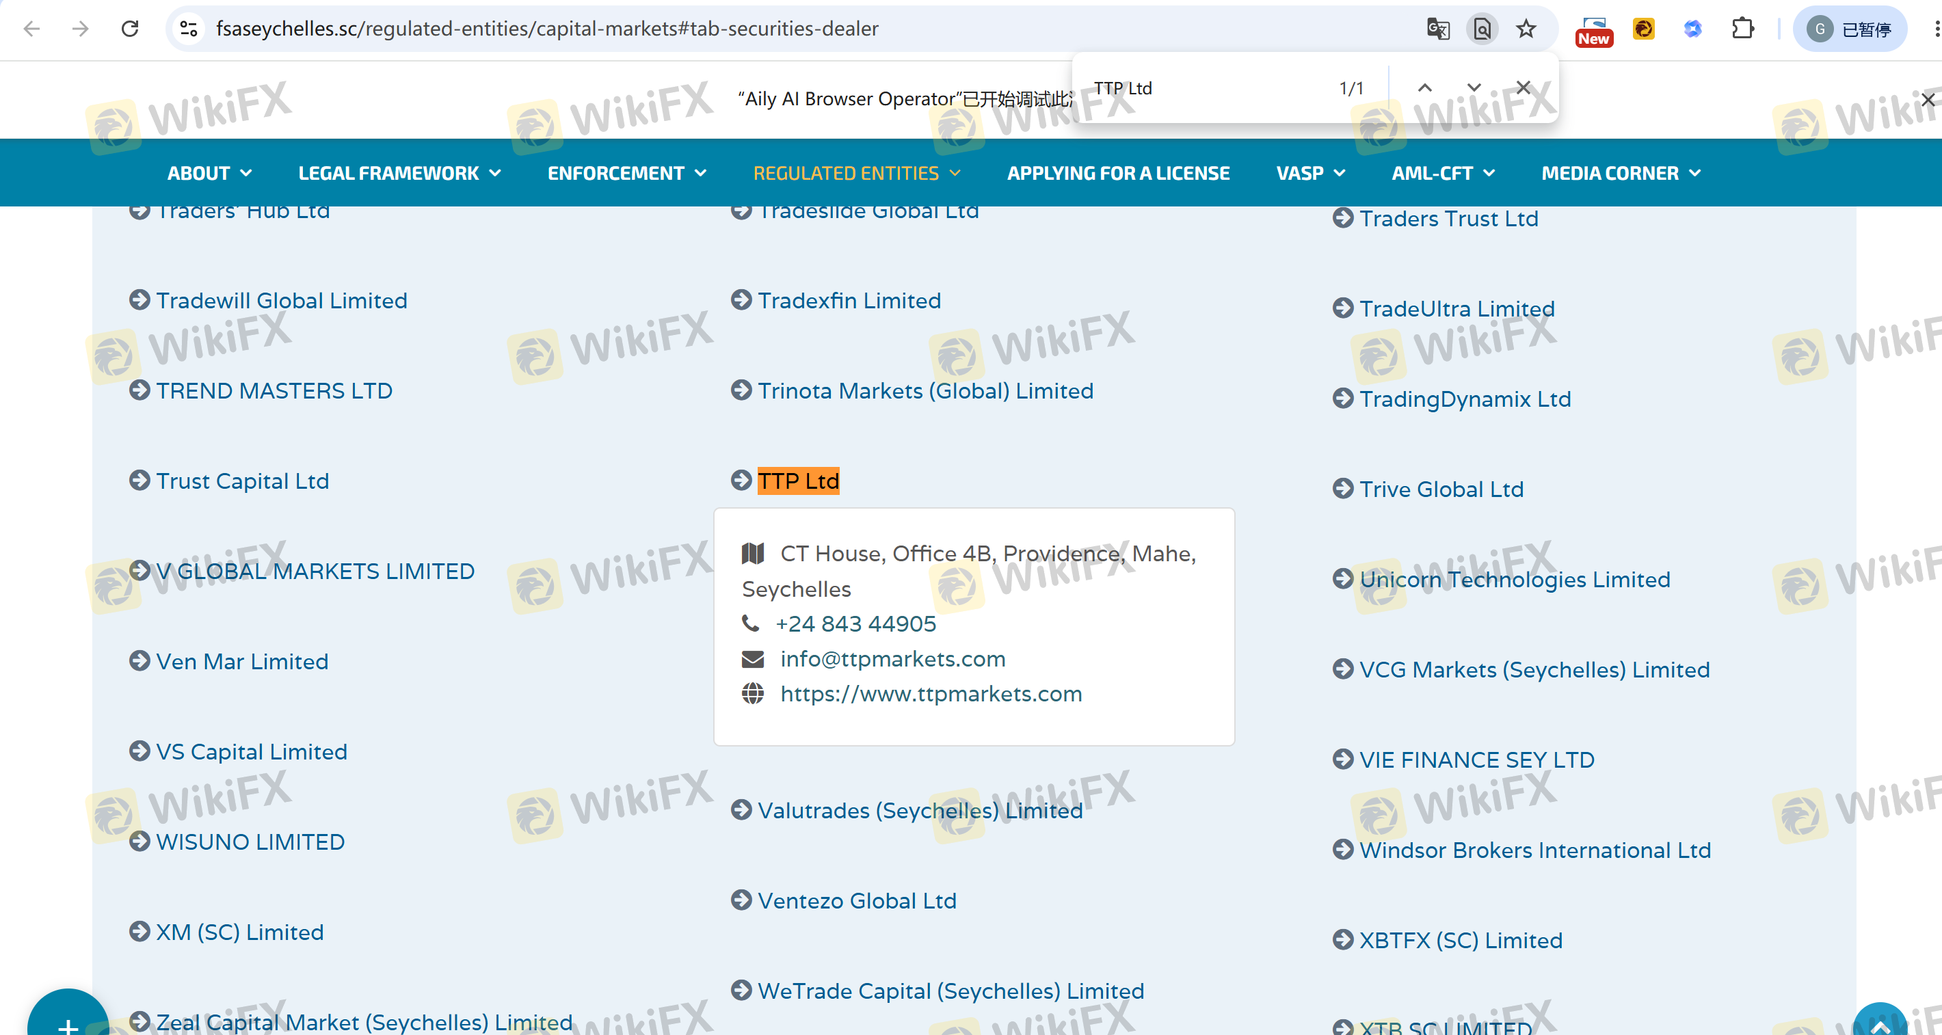Click the address bar URL

click(x=547, y=29)
